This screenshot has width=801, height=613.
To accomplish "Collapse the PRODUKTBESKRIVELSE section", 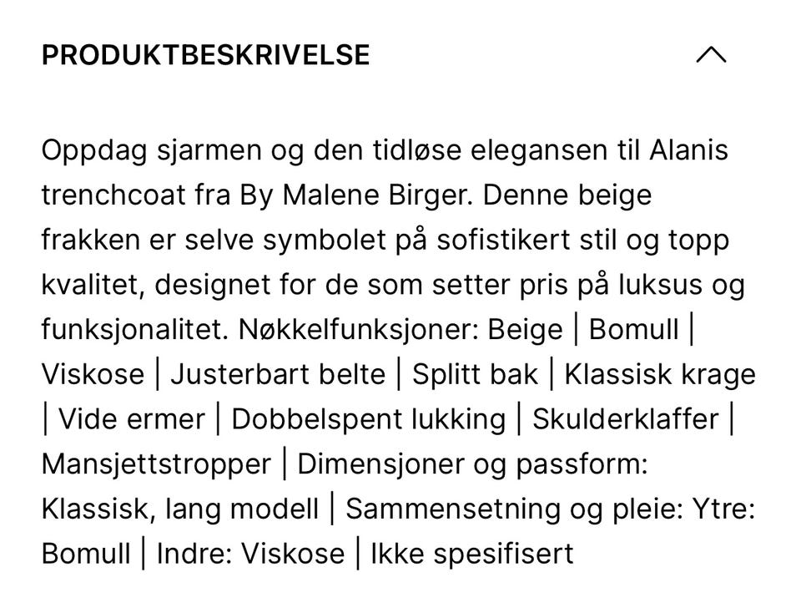I will point(711,55).
